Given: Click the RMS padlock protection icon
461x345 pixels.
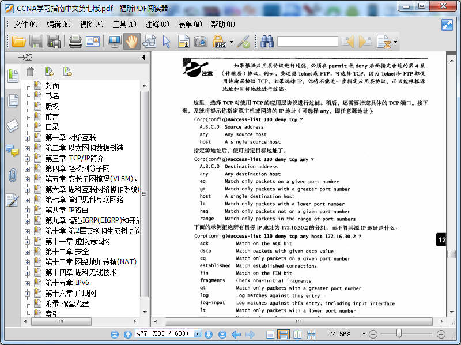Looking at the screenshot, I should point(220,42).
